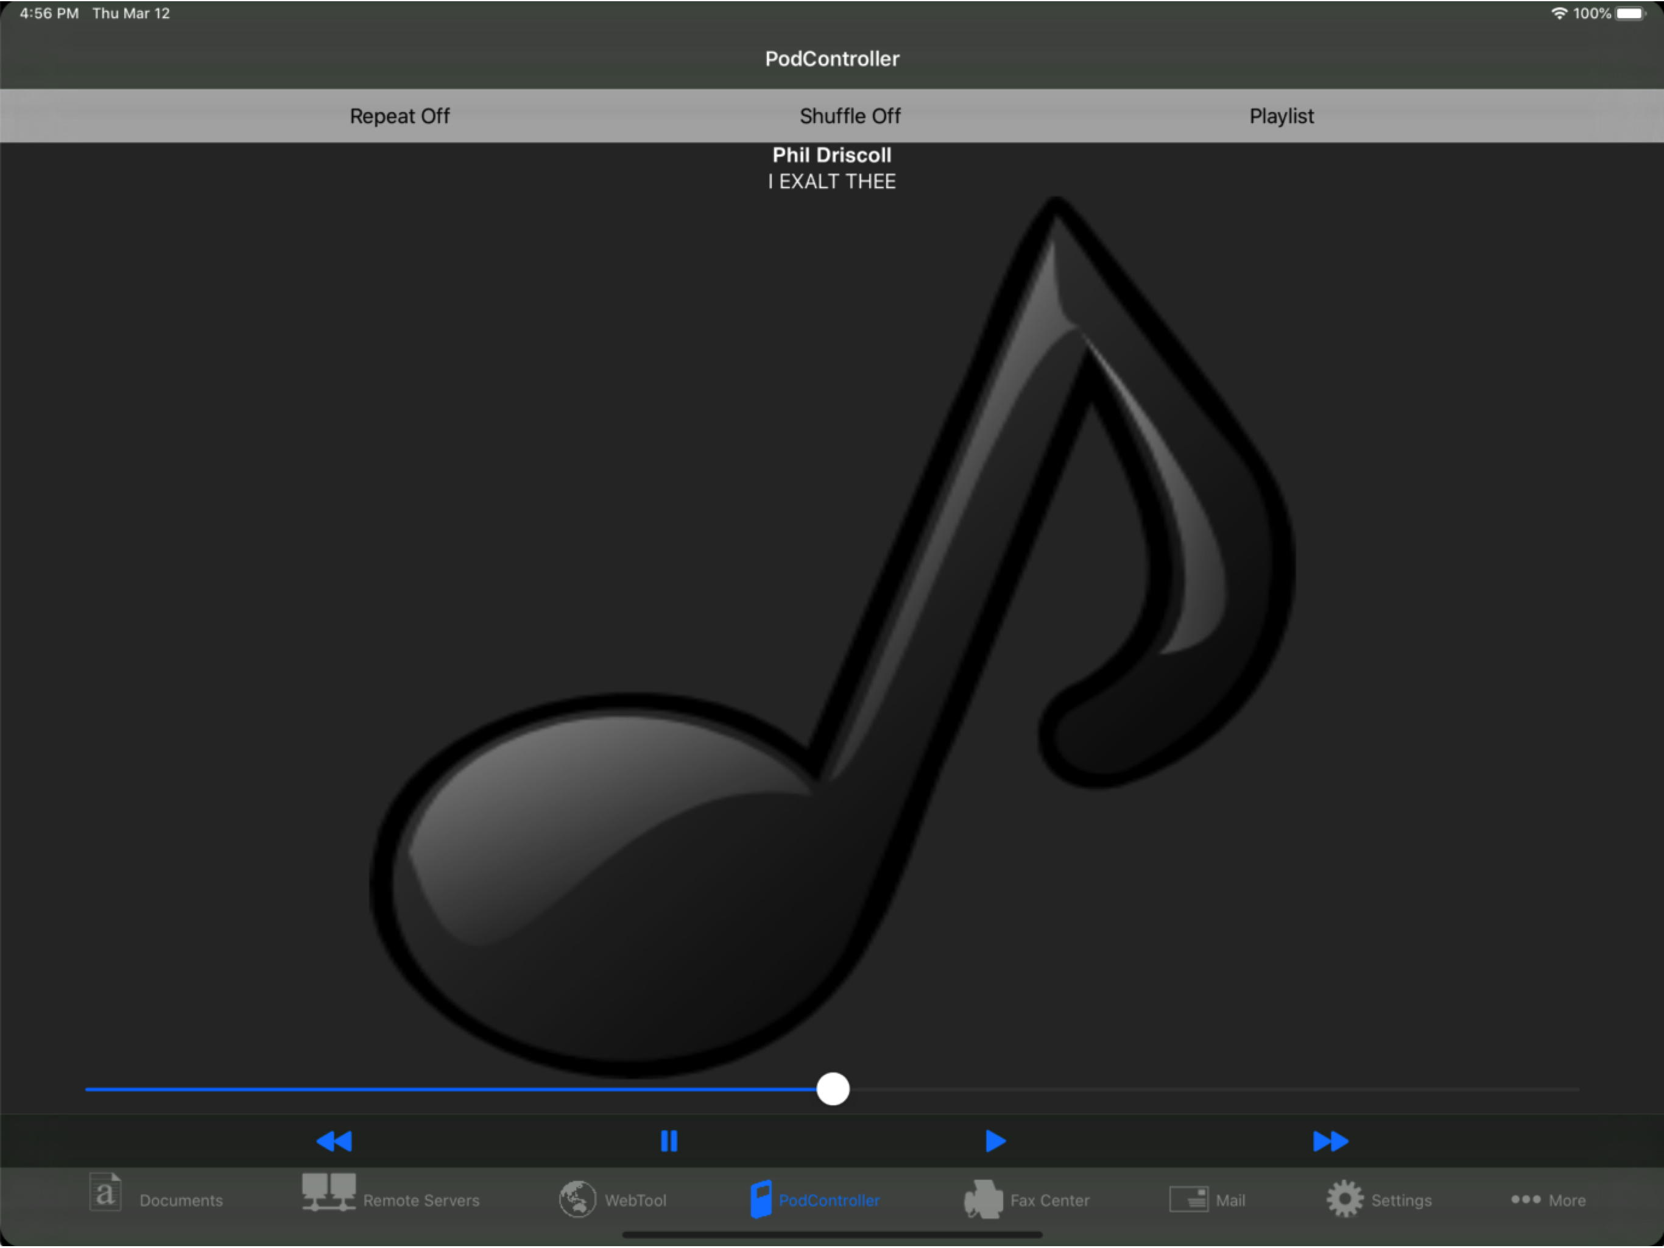Click the I EXALT THEE song title

click(x=831, y=182)
